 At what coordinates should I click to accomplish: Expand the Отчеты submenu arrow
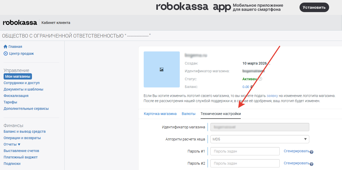click(19, 145)
